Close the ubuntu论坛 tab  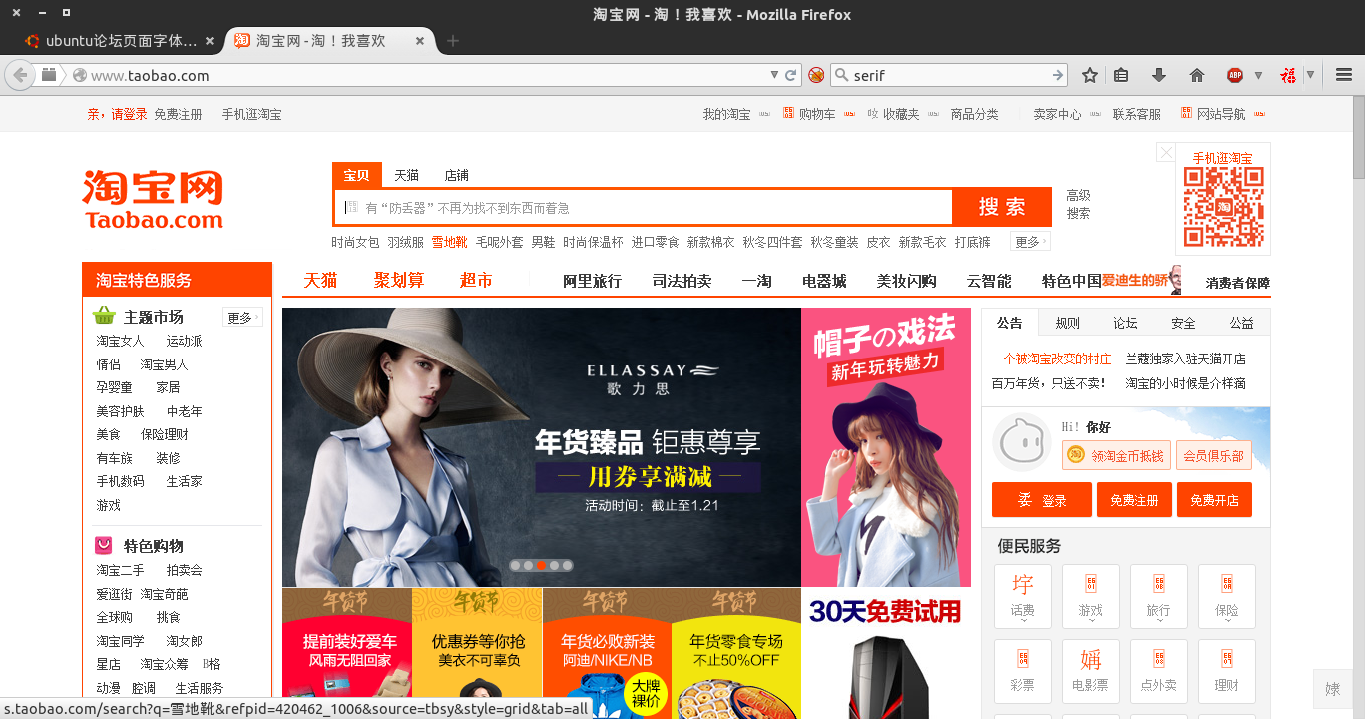click(209, 41)
